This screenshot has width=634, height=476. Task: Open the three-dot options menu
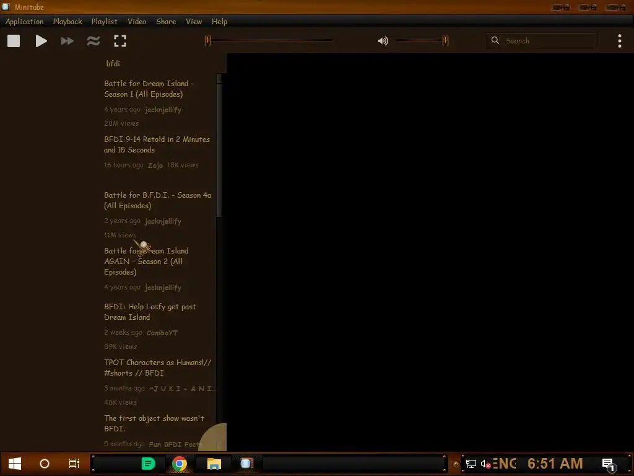point(619,41)
